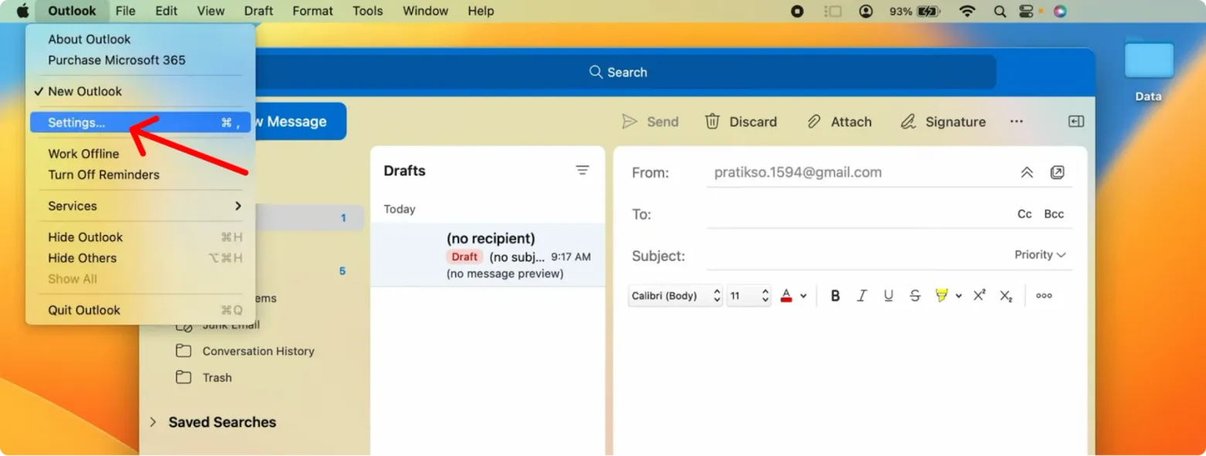1206x456 pixels.
Task: Choose Settings... from the Outlook menu
Action: click(140, 122)
